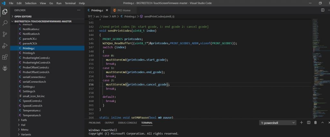The image size is (330, 137).
Task: Open the Edit menu
Action: pos(19,3)
